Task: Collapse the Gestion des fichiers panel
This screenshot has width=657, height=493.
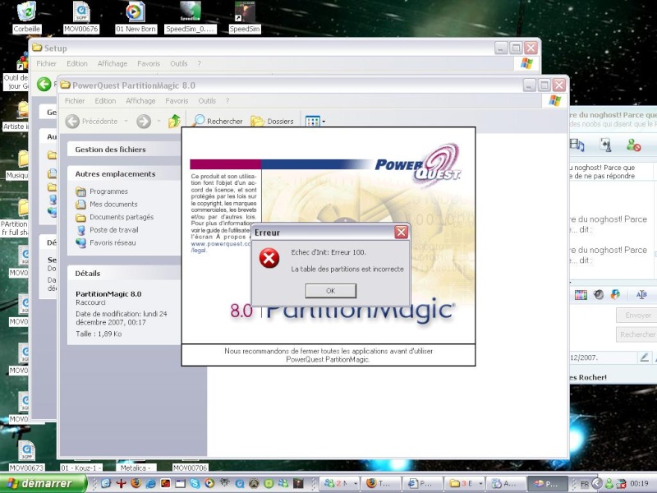Action: 124,150
